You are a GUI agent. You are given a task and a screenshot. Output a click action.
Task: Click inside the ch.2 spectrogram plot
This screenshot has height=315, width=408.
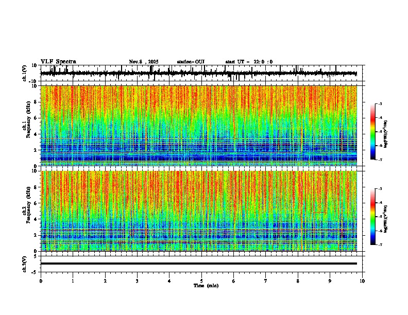[x=199, y=211]
